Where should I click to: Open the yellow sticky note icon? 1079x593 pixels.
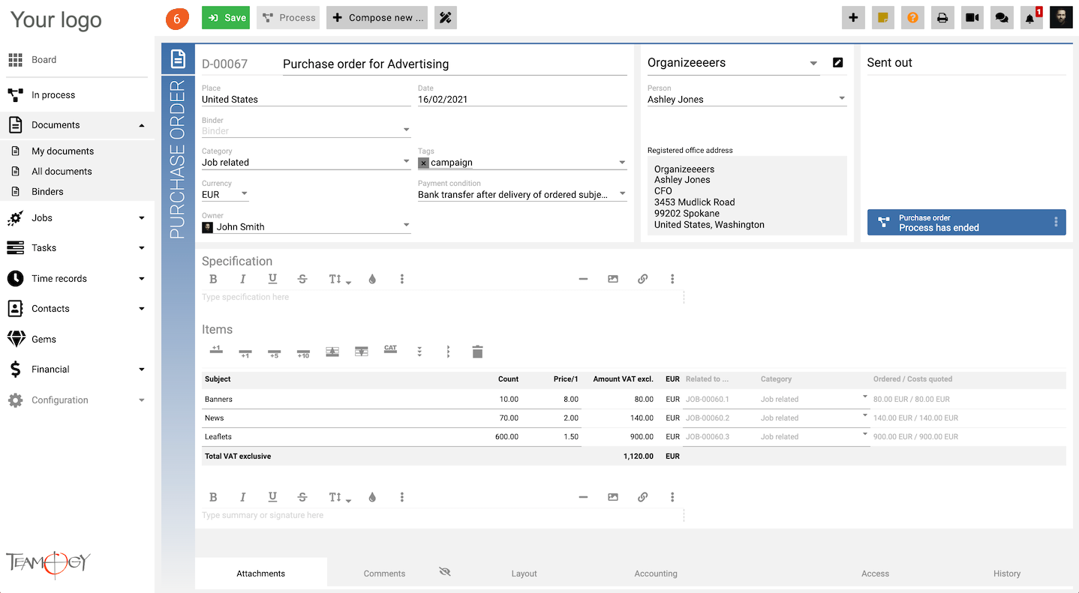[883, 18]
